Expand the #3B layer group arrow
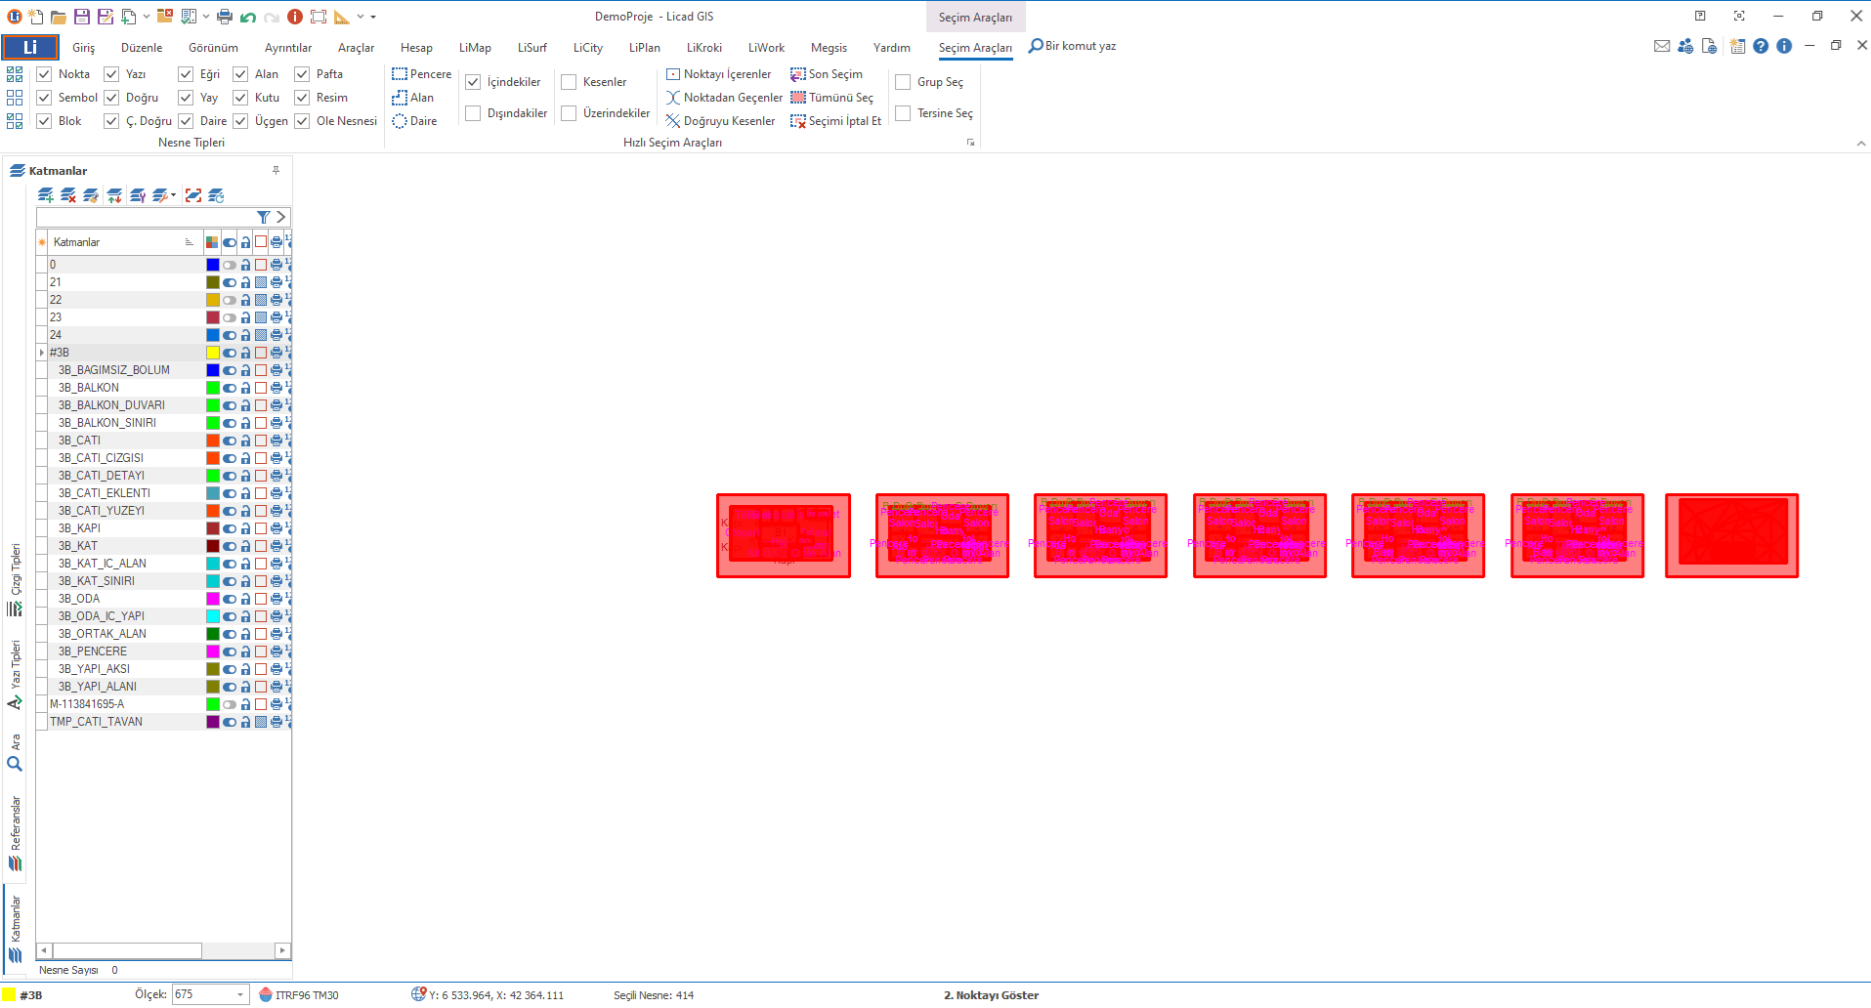 tap(42, 353)
